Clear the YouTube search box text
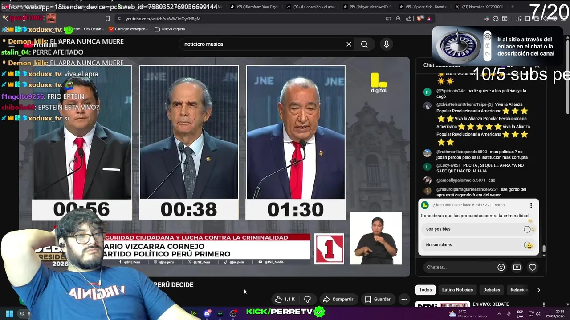The height and width of the screenshot is (320, 570). point(349,44)
